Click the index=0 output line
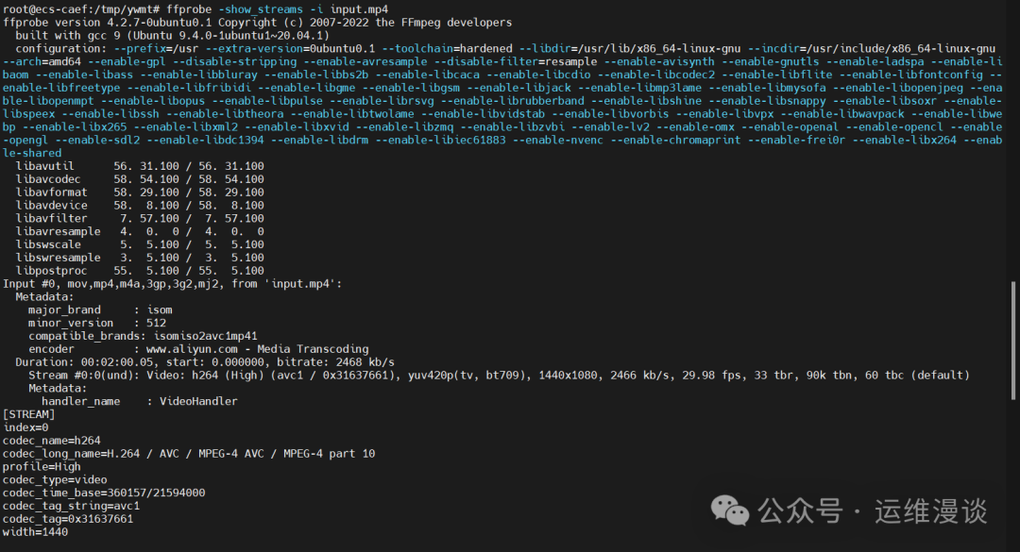 click(x=25, y=427)
